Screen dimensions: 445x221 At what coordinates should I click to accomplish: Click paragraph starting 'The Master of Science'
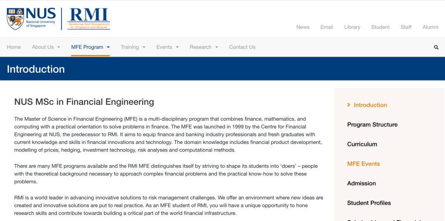[168, 134]
